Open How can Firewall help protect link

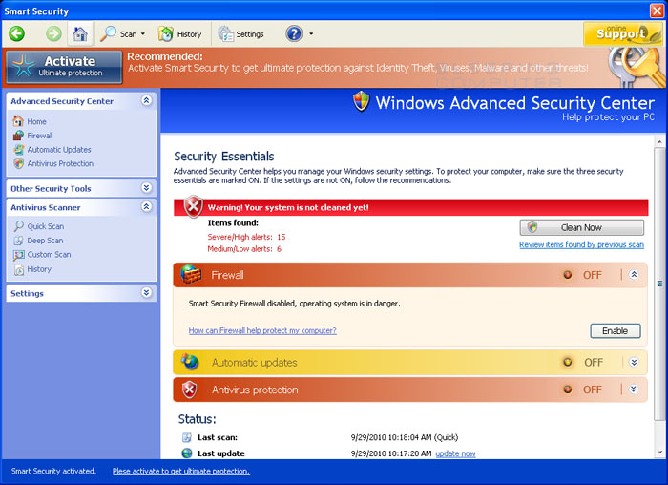pos(262,330)
